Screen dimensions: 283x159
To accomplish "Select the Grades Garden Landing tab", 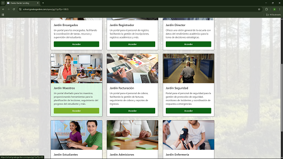I will pyautogui.click(x=23, y=3).
